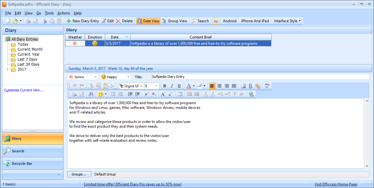The height and width of the screenshot is (188, 374).
Task: Enable justified text alignment
Action: point(234,86)
